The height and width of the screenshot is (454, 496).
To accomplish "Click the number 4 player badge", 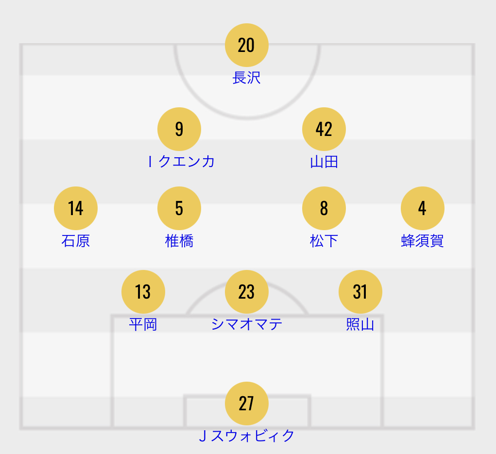I will point(422,208).
